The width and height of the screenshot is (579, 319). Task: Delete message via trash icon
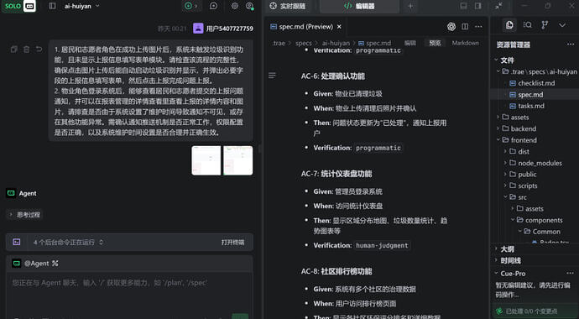pos(26,50)
